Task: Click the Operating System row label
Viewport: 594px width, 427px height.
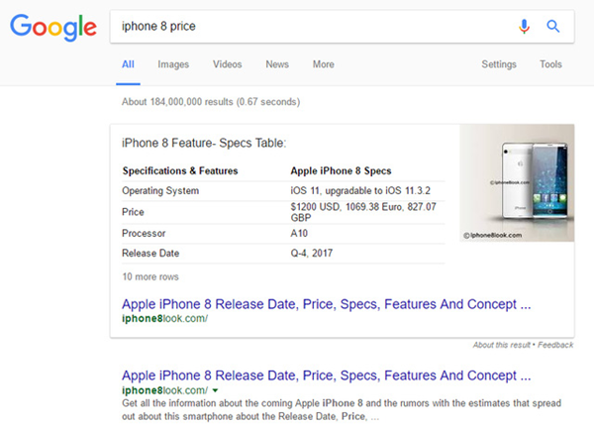Action: tap(160, 191)
